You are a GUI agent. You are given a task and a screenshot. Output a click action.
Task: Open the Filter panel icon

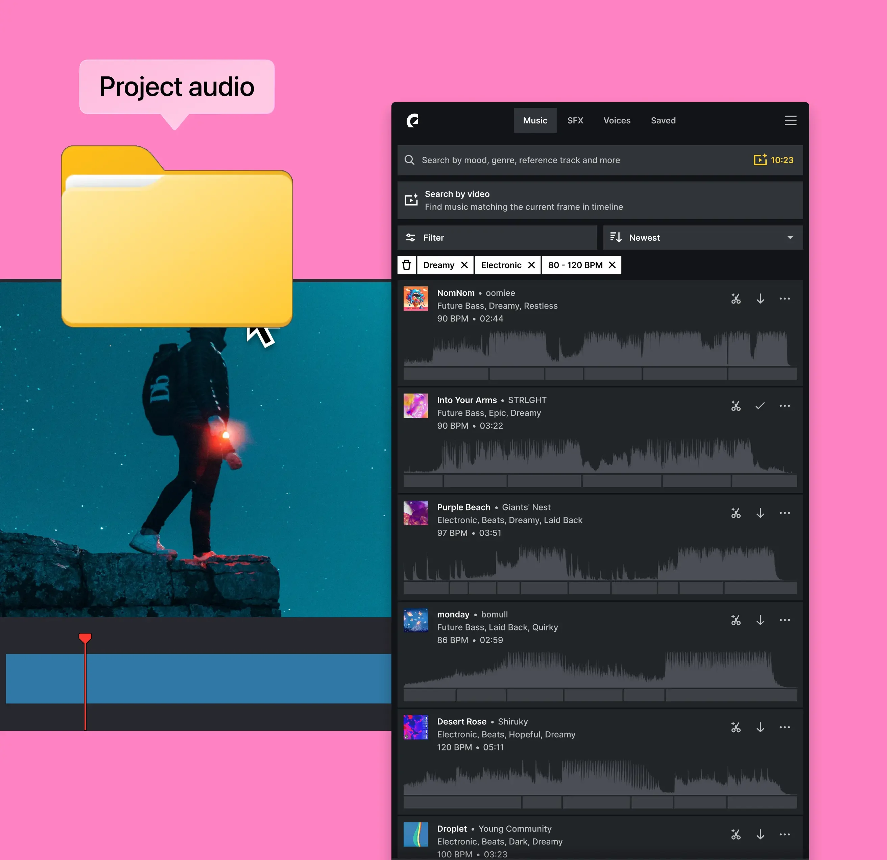(x=410, y=237)
